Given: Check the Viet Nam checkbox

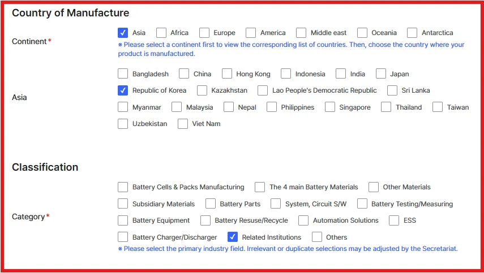Looking at the screenshot, I should (x=183, y=124).
